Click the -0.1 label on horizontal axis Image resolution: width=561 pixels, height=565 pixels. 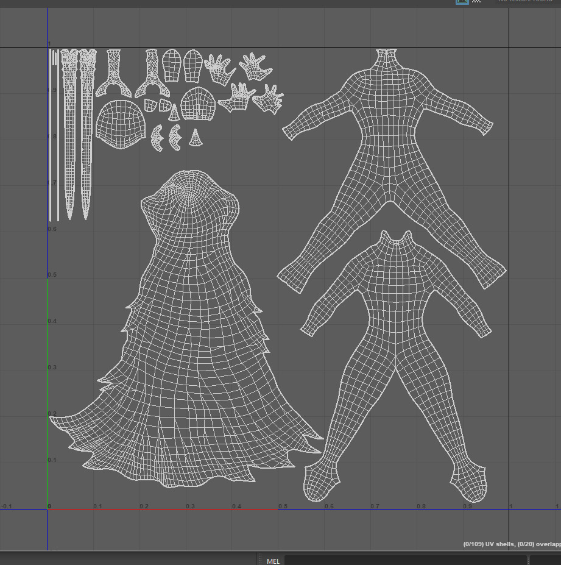[x=7, y=506]
